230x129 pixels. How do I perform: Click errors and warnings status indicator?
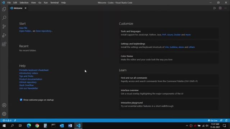coord(7,120)
